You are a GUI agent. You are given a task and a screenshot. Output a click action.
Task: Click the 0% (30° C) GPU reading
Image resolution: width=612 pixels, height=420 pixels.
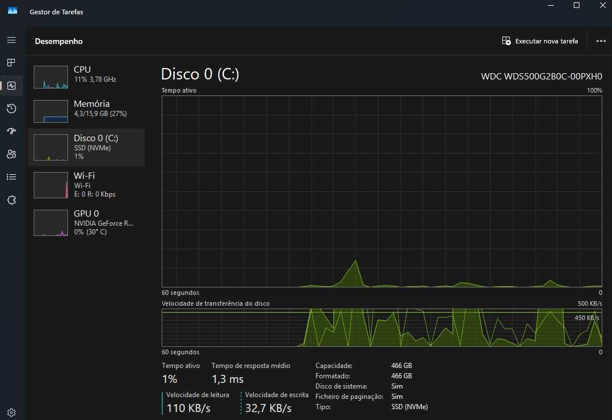click(x=90, y=232)
